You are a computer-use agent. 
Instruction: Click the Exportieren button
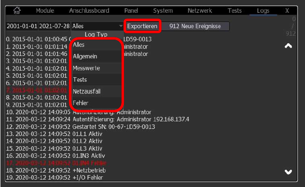(142, 26)
